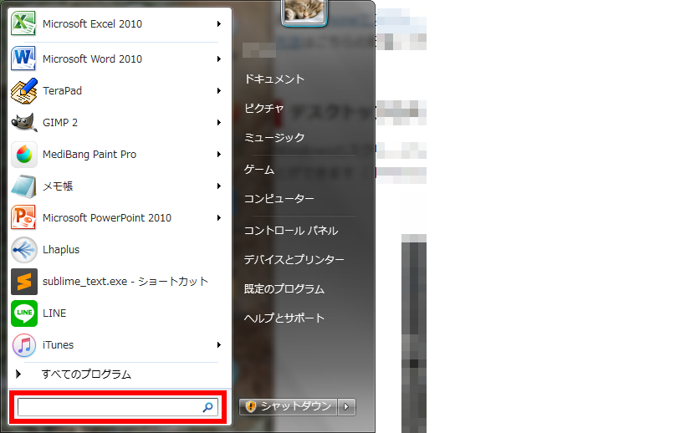The image size is (685, 433).
Task: Click the Lhaplus archive tool icon
Action: tap(24, 250)
